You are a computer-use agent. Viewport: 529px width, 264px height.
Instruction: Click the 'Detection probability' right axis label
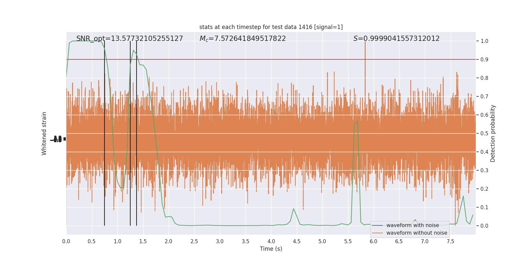[x=493, y=133]
